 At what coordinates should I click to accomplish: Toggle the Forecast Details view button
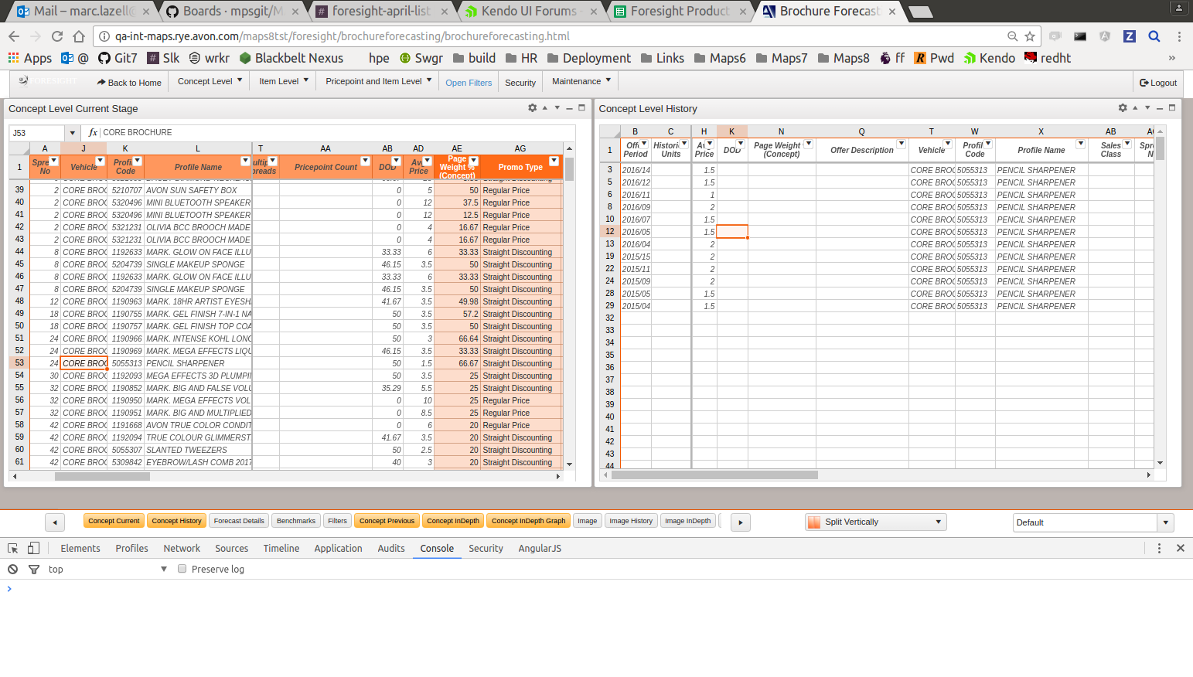click(x=239, y=521)
